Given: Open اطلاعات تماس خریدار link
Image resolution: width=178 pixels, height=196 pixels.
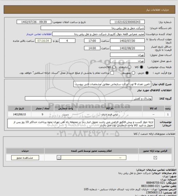Looking at the screenshot, I should pyautogui.click(x=39, y=34).
